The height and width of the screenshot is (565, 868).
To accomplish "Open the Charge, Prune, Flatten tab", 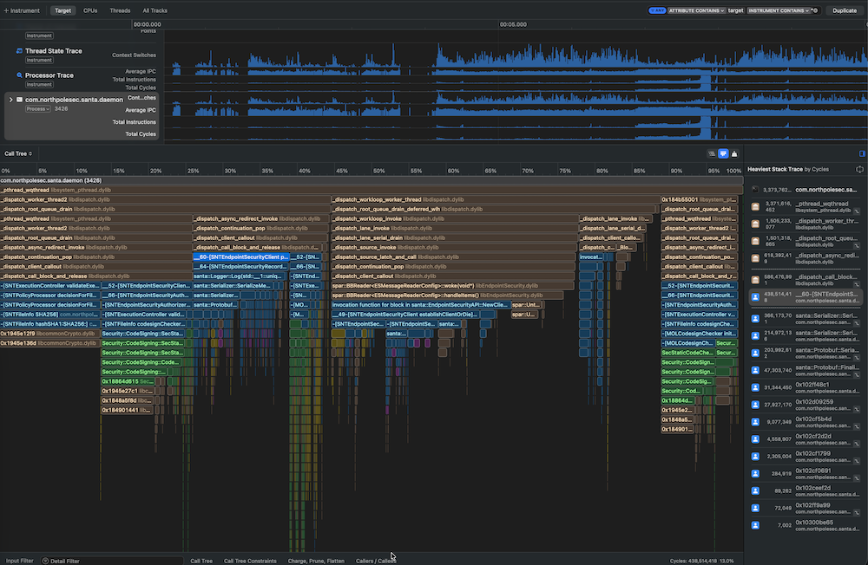I will (316, 561).
